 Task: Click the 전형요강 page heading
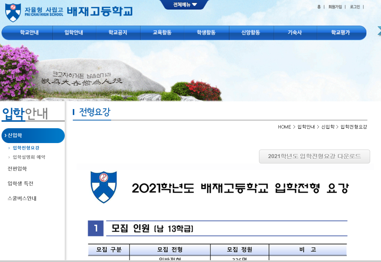click(94, 112)
